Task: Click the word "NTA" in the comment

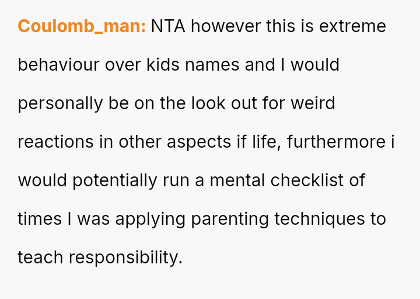Action: point(168,27)
